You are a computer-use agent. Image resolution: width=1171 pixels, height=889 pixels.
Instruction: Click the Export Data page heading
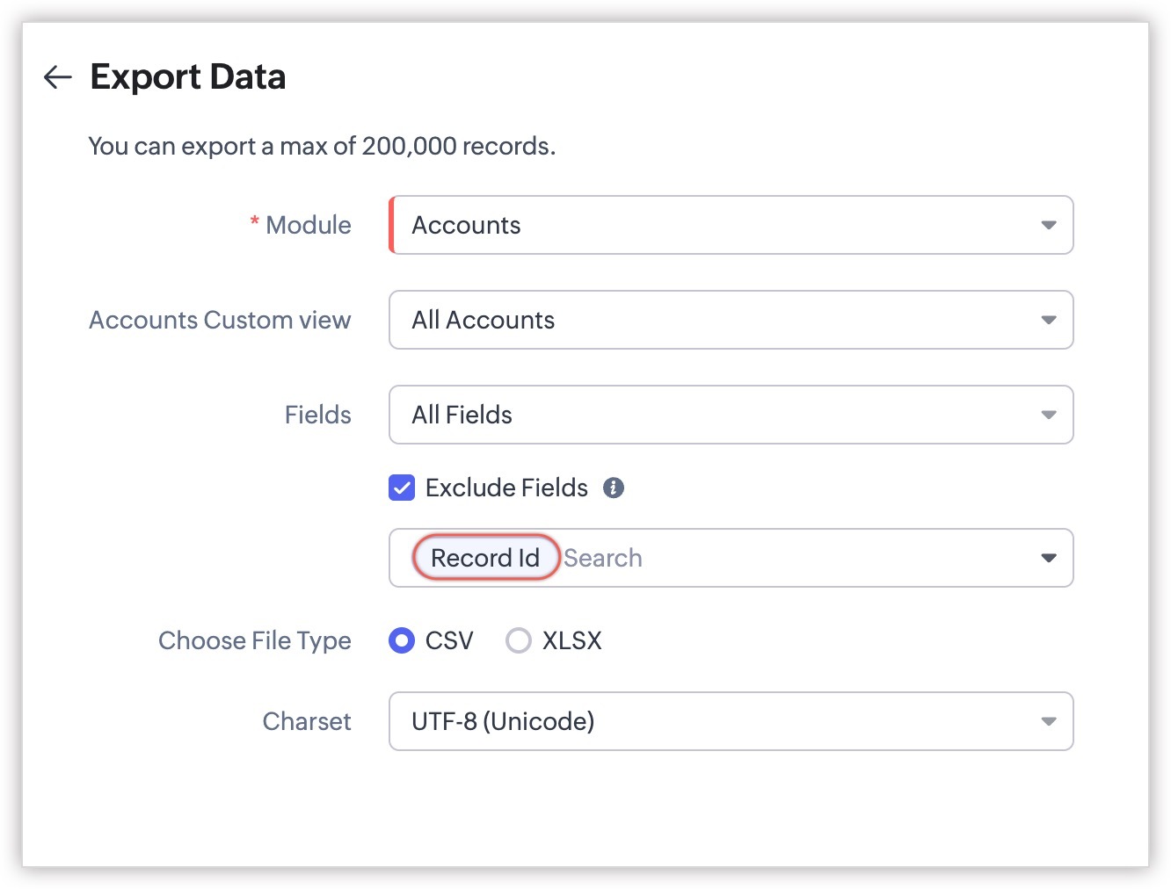188,77
